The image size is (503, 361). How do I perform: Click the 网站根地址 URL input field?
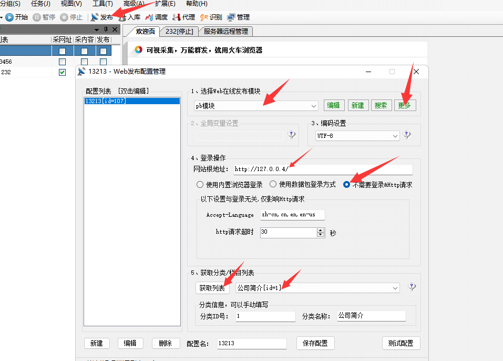323,169
